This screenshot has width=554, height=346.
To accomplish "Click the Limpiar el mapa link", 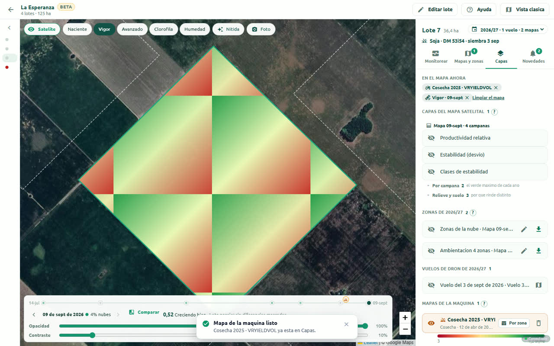I will coord(488,98).
